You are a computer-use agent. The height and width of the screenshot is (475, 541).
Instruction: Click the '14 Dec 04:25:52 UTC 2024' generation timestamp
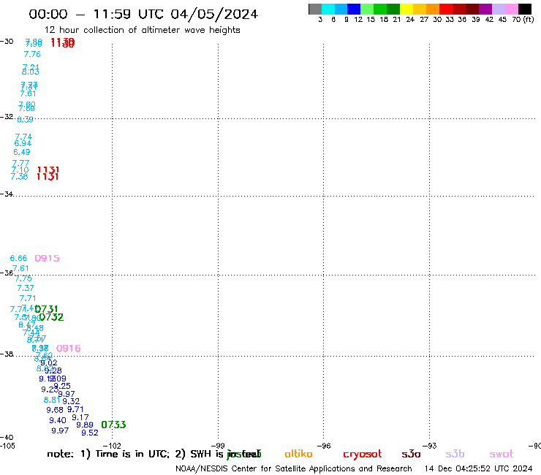click(479, 469)
